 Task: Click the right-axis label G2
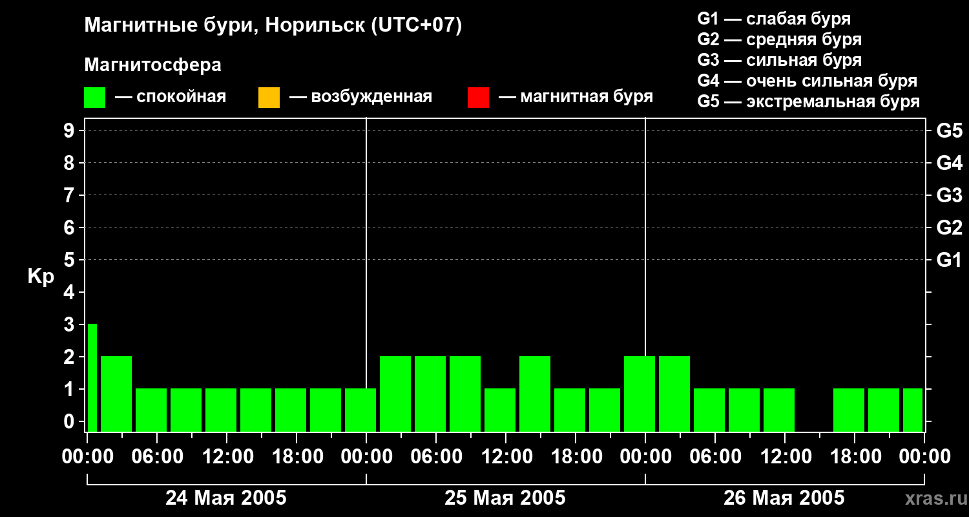point(950,227)
